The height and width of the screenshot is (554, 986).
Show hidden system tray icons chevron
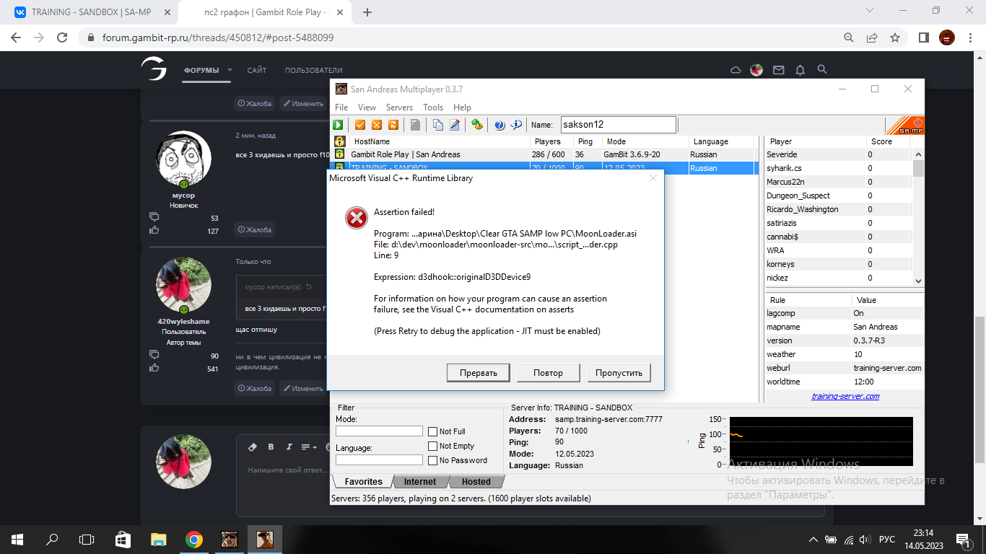click(x=813, y=540)
